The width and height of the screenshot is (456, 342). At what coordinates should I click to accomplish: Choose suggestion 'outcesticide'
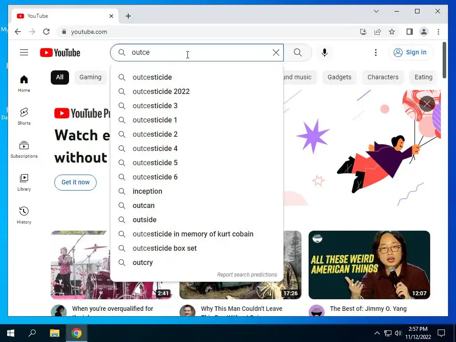196,77
